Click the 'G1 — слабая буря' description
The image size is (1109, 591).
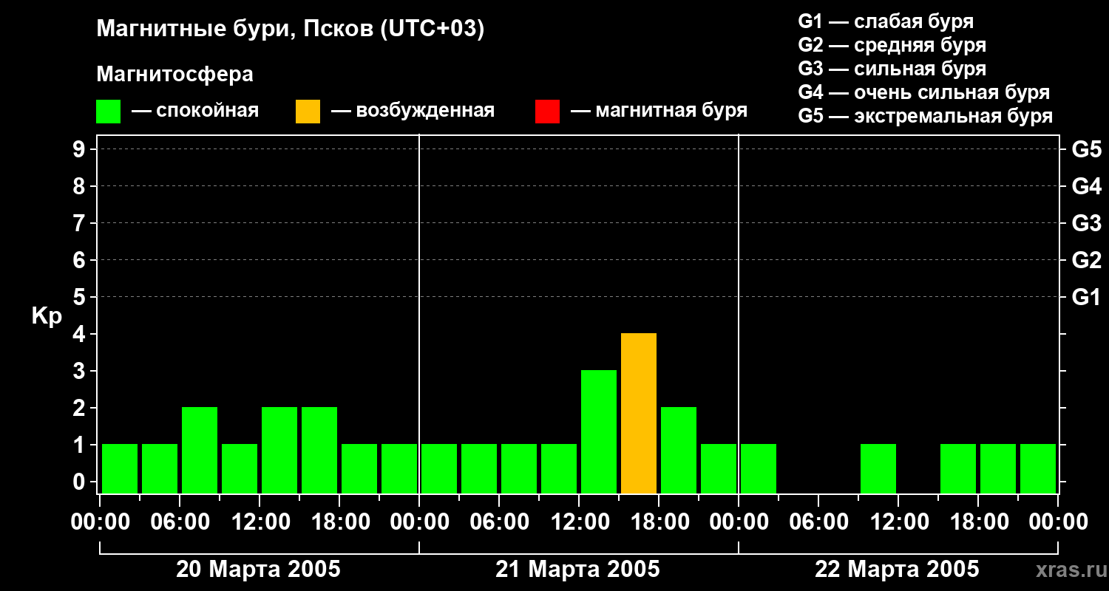pyautogui.click(x=886, y=21)
